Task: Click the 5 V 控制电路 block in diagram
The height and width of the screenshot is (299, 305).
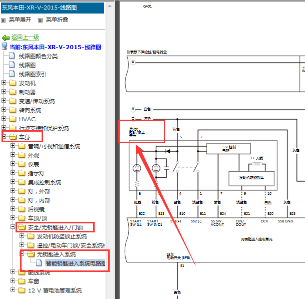Action: point(228,149)
